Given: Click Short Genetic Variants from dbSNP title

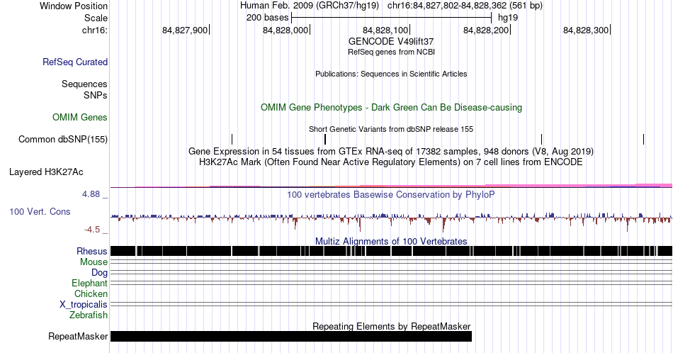Looking at the screenshot, I should (x=391, y=129).
